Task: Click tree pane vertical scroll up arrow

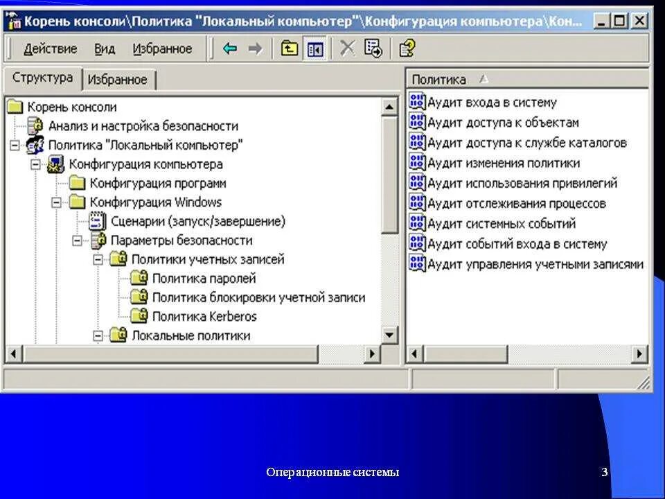Action: (x=389, y=107)
